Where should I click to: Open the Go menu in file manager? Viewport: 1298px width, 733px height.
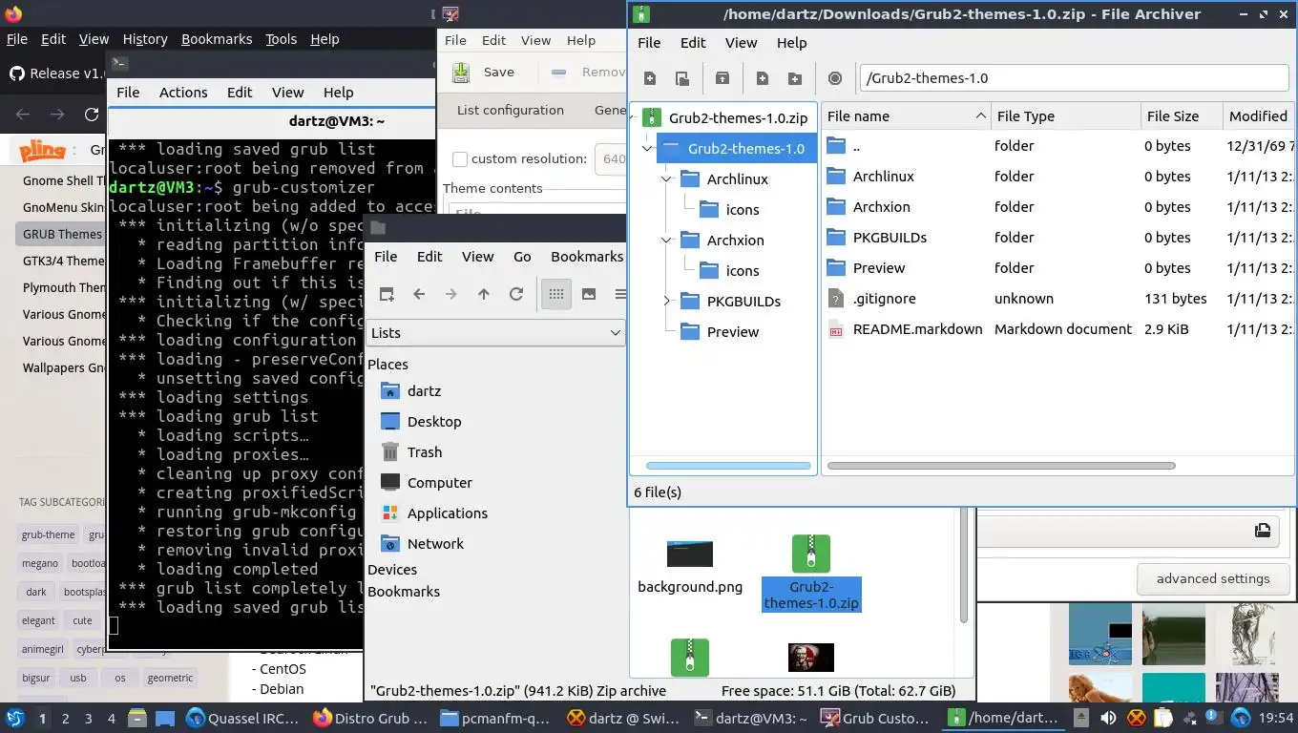pos(522,257)
